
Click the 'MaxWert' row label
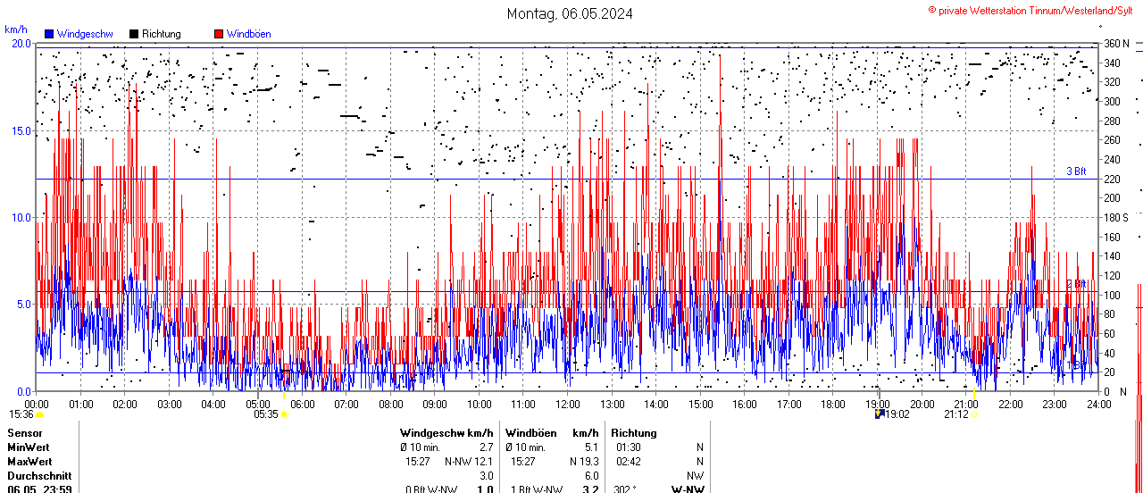coord(29,462)
